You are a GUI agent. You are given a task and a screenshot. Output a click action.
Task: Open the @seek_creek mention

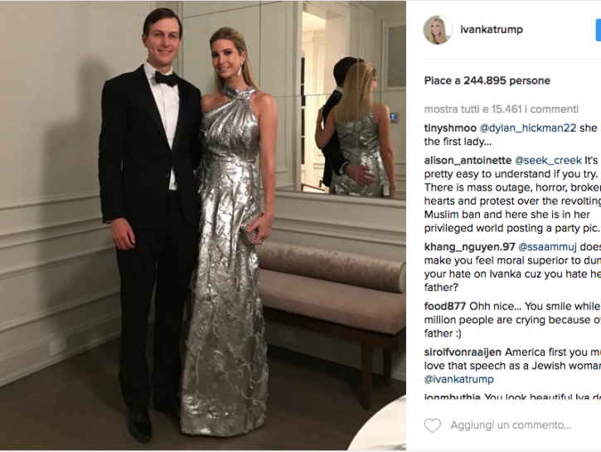coord(548,160)
